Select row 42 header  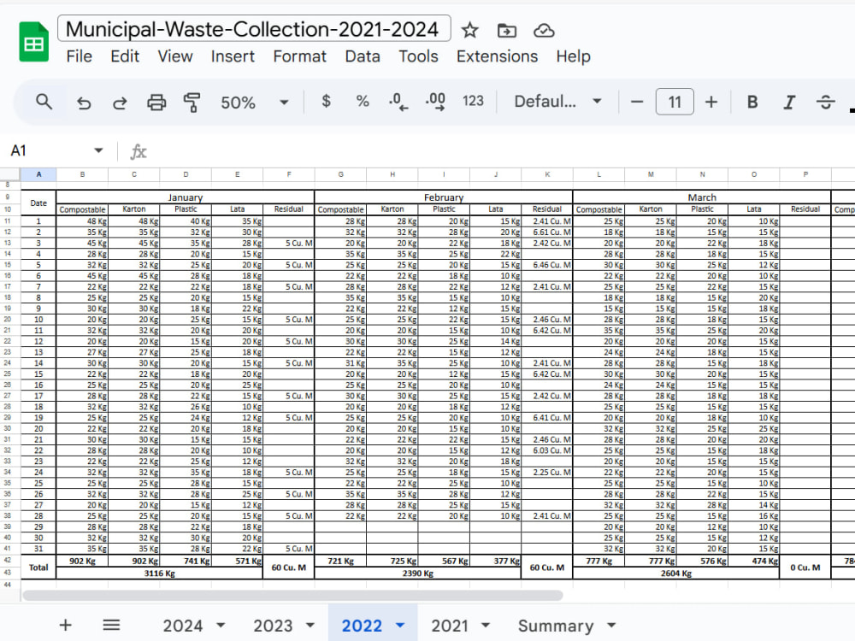click(8, 561)
